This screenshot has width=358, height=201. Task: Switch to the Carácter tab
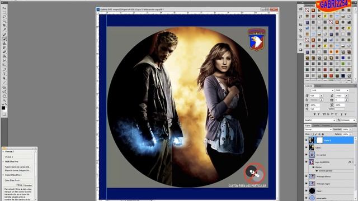tap(309, 86)
